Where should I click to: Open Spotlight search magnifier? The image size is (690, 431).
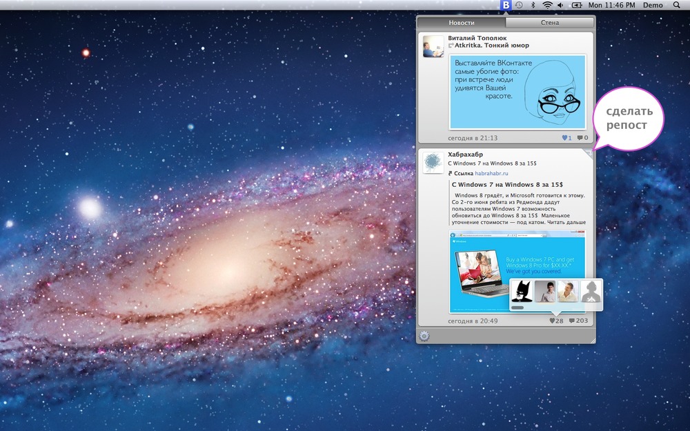tap(677, 6)
